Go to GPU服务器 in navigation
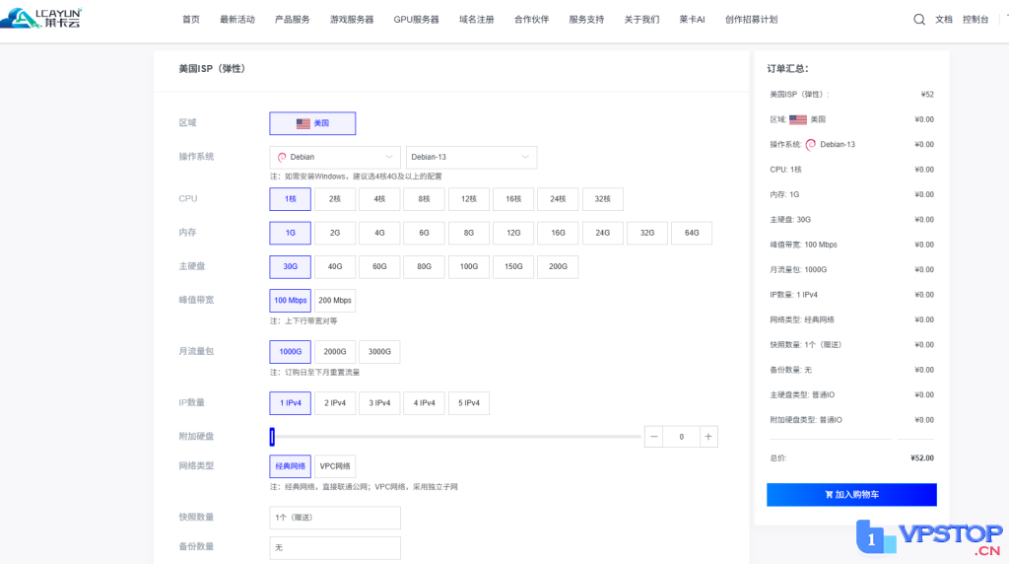 point(416,20)
